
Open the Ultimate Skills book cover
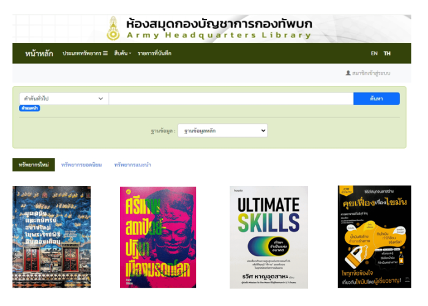pyautogui.click(x=269, y=237)
